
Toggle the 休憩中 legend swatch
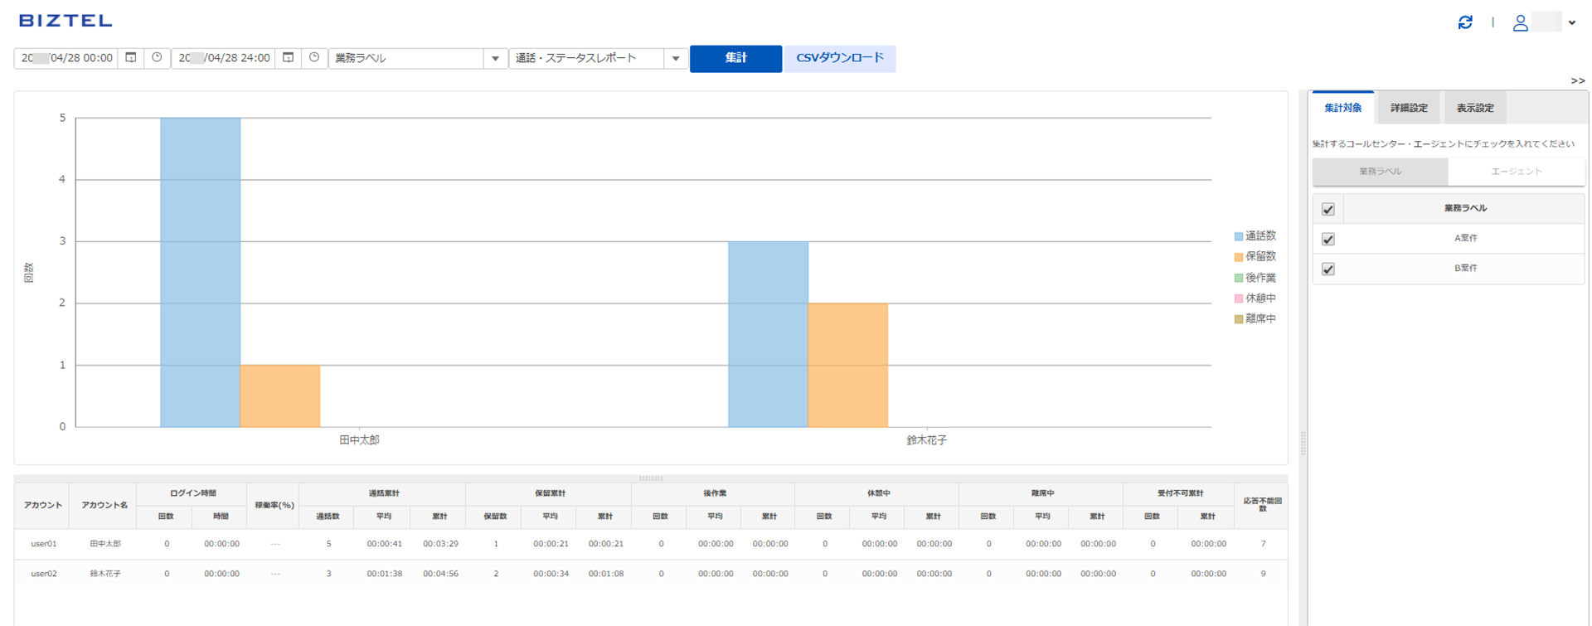[1239, 298]
